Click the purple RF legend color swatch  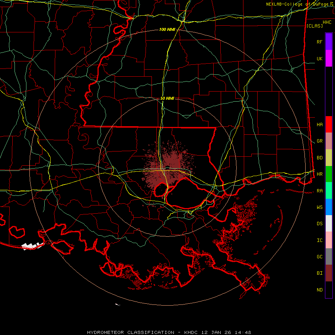click(329, 42)
